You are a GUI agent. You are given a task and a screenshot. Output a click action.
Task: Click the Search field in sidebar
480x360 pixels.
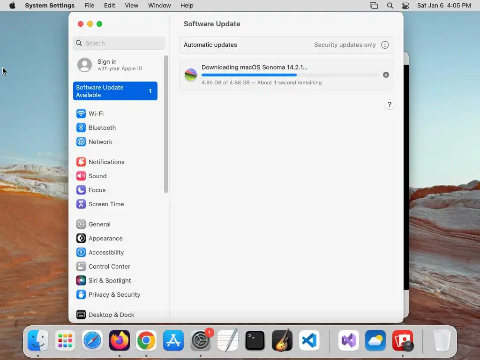pyautogui.click(x=119, y=43)
